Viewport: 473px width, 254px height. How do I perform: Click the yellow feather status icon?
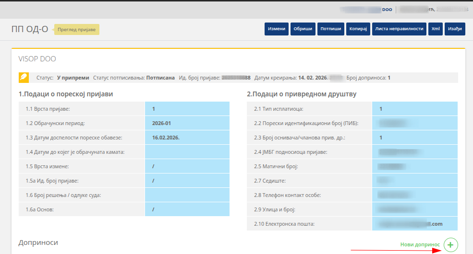pos(23,77)
